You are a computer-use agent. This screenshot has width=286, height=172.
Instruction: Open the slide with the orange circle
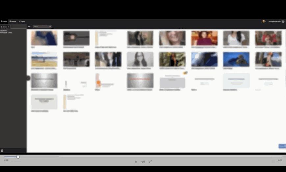108,80
